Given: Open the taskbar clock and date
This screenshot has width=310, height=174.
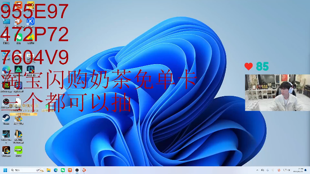Looking at the screenshot, I should 298,170.
